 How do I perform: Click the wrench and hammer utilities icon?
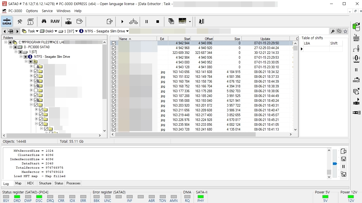click(x=20, y=21)
